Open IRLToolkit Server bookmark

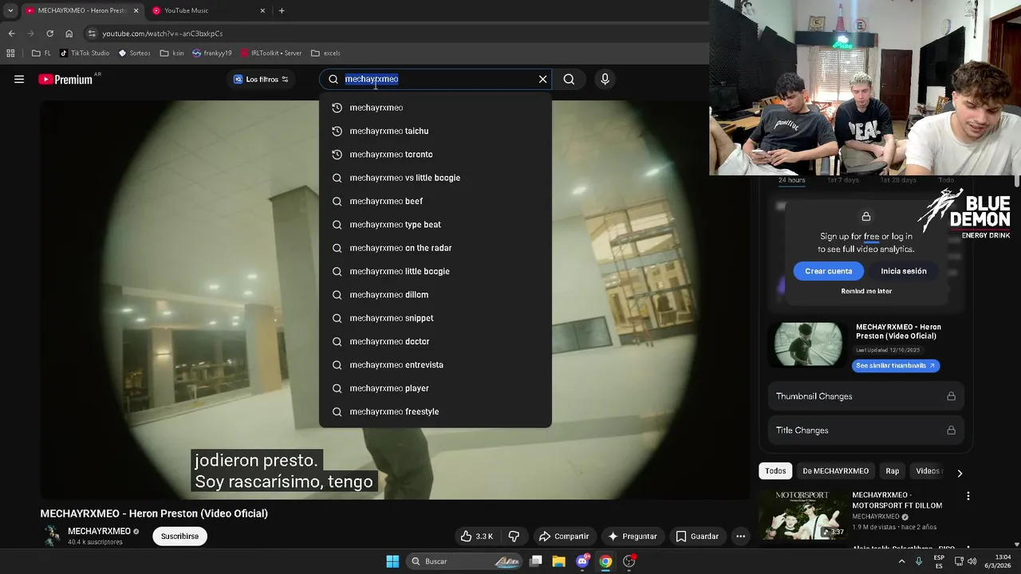pos(271,53)
